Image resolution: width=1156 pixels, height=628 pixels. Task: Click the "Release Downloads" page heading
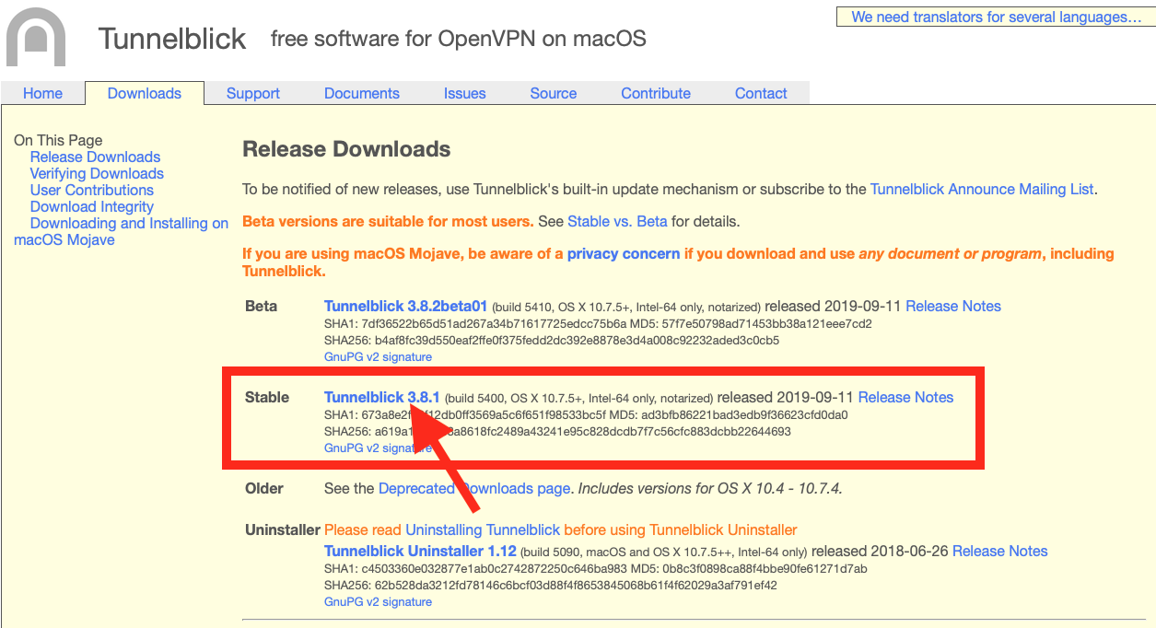(x=346, y=149)
